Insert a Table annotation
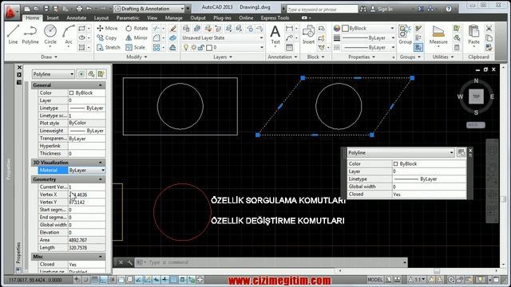The width and height of the screenshot is (511, 287). (x=289, y=48)
